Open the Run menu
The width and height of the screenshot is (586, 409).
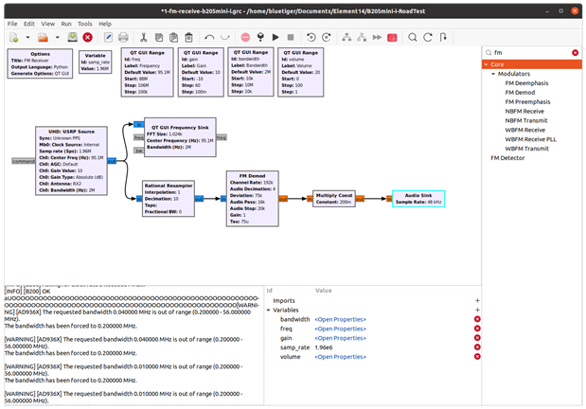[65, 23]
